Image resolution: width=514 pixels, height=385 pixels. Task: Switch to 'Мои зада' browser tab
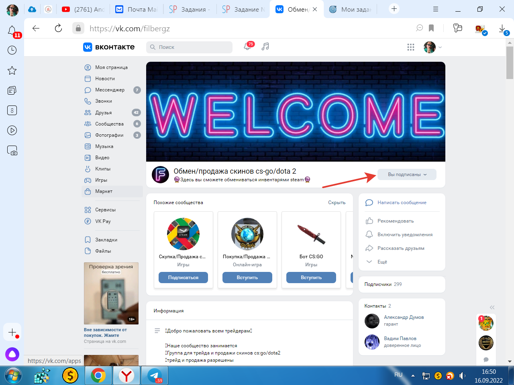[x=350, y=9]
